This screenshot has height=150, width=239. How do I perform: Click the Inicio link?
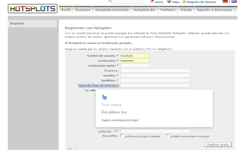(x=159, y=2)
